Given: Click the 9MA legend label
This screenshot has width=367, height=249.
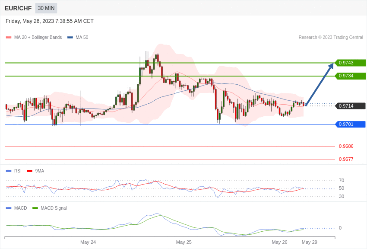Looking at the screenshot, I should point(40,171).
